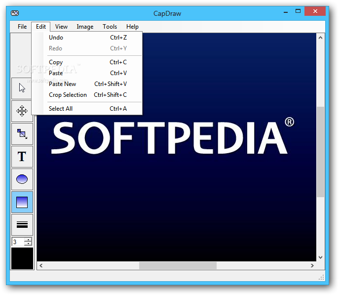
Task: Increase line width with spinner up arrow
Action: [x=28, y=240]
